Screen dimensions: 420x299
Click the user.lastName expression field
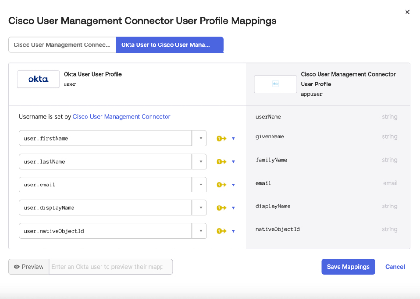point(105,162)
